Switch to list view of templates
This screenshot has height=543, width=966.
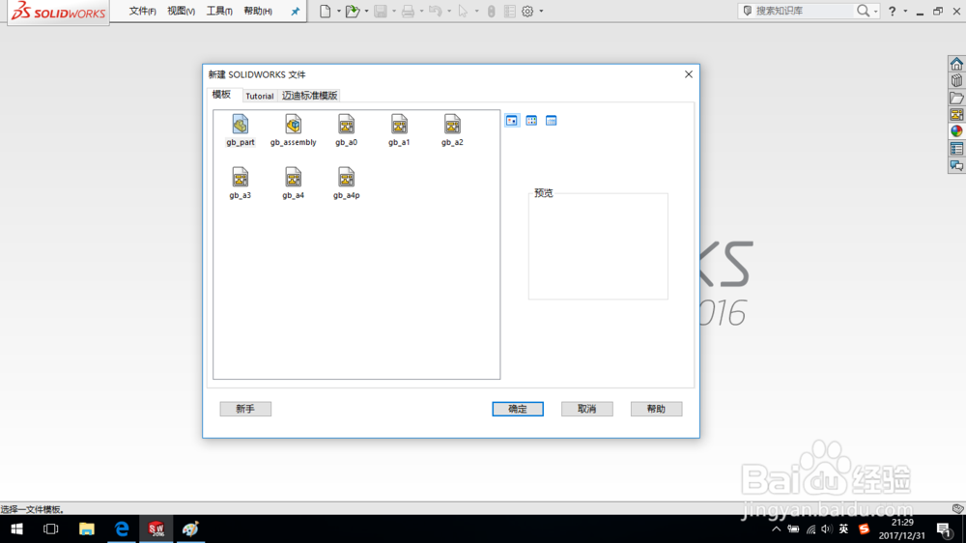[531, 121]
